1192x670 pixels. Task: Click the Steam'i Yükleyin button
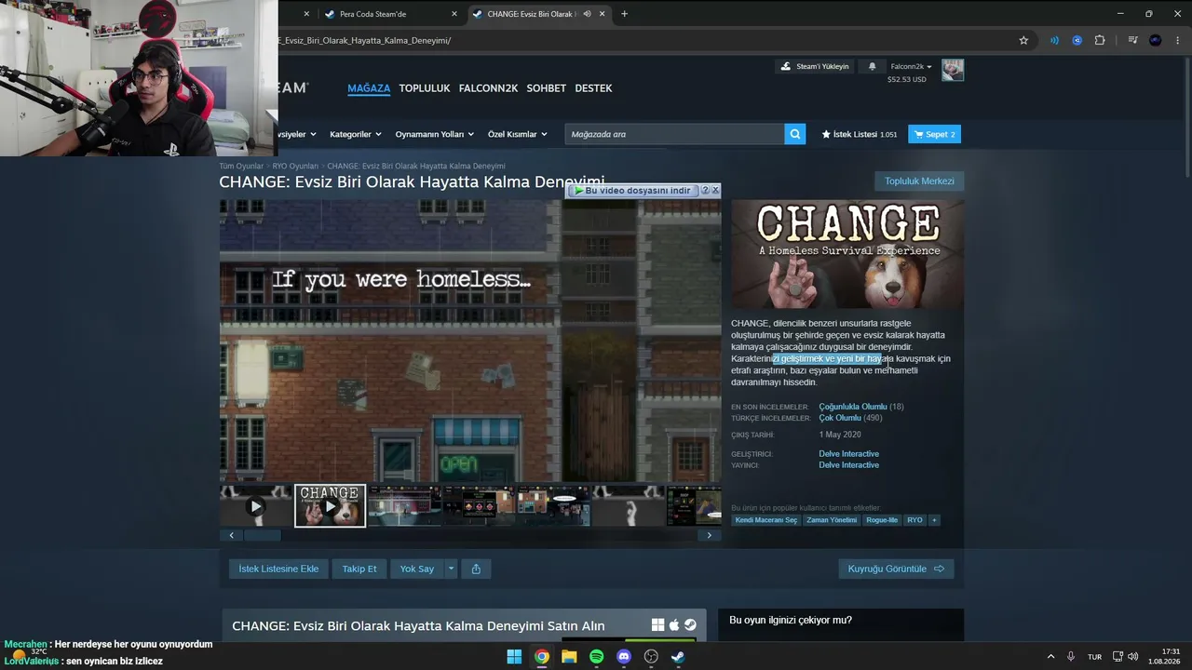pyautogui.click(x=815, y=67)
